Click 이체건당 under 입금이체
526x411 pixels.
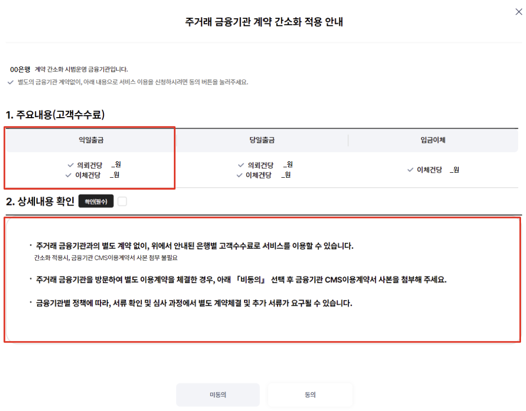tap(430, 170)
